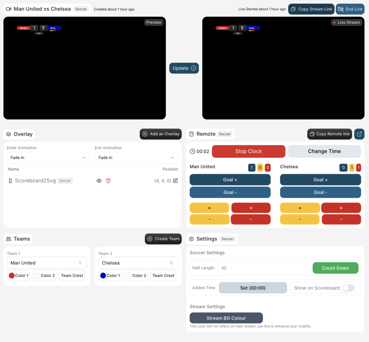Click Man United yellow card count badge
This screenshot has height=342, width=369.
[x=260, y=168]
